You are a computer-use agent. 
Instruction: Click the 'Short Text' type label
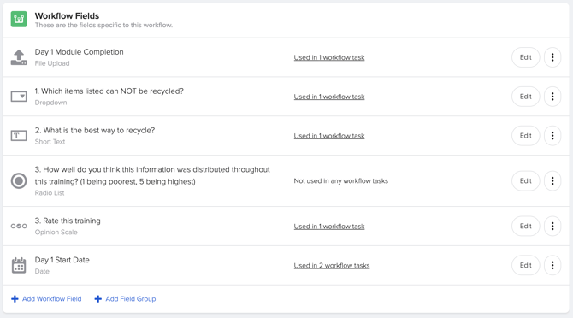pos(50,142)
